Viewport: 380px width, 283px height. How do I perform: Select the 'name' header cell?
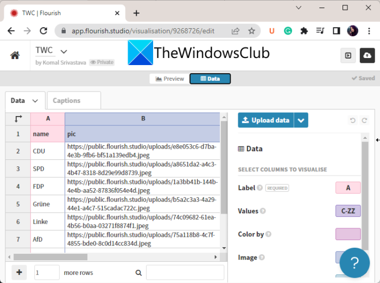point(48,134)
